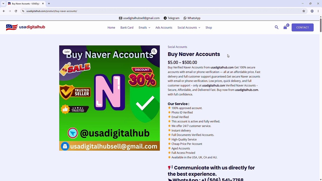Click the usadigitalhub.com link after 'only at'
Screen dimensions: 322x181
213,85
